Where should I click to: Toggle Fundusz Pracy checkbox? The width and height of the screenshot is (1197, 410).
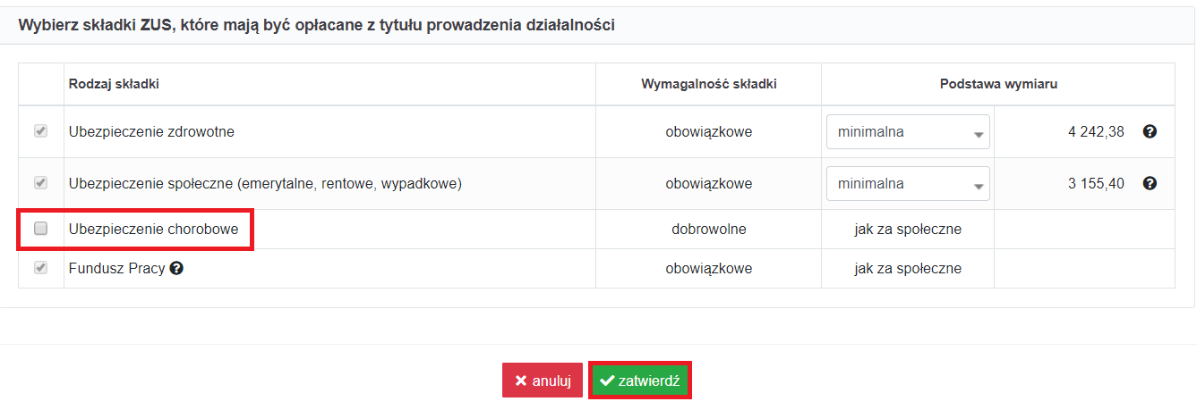point(40,268)
